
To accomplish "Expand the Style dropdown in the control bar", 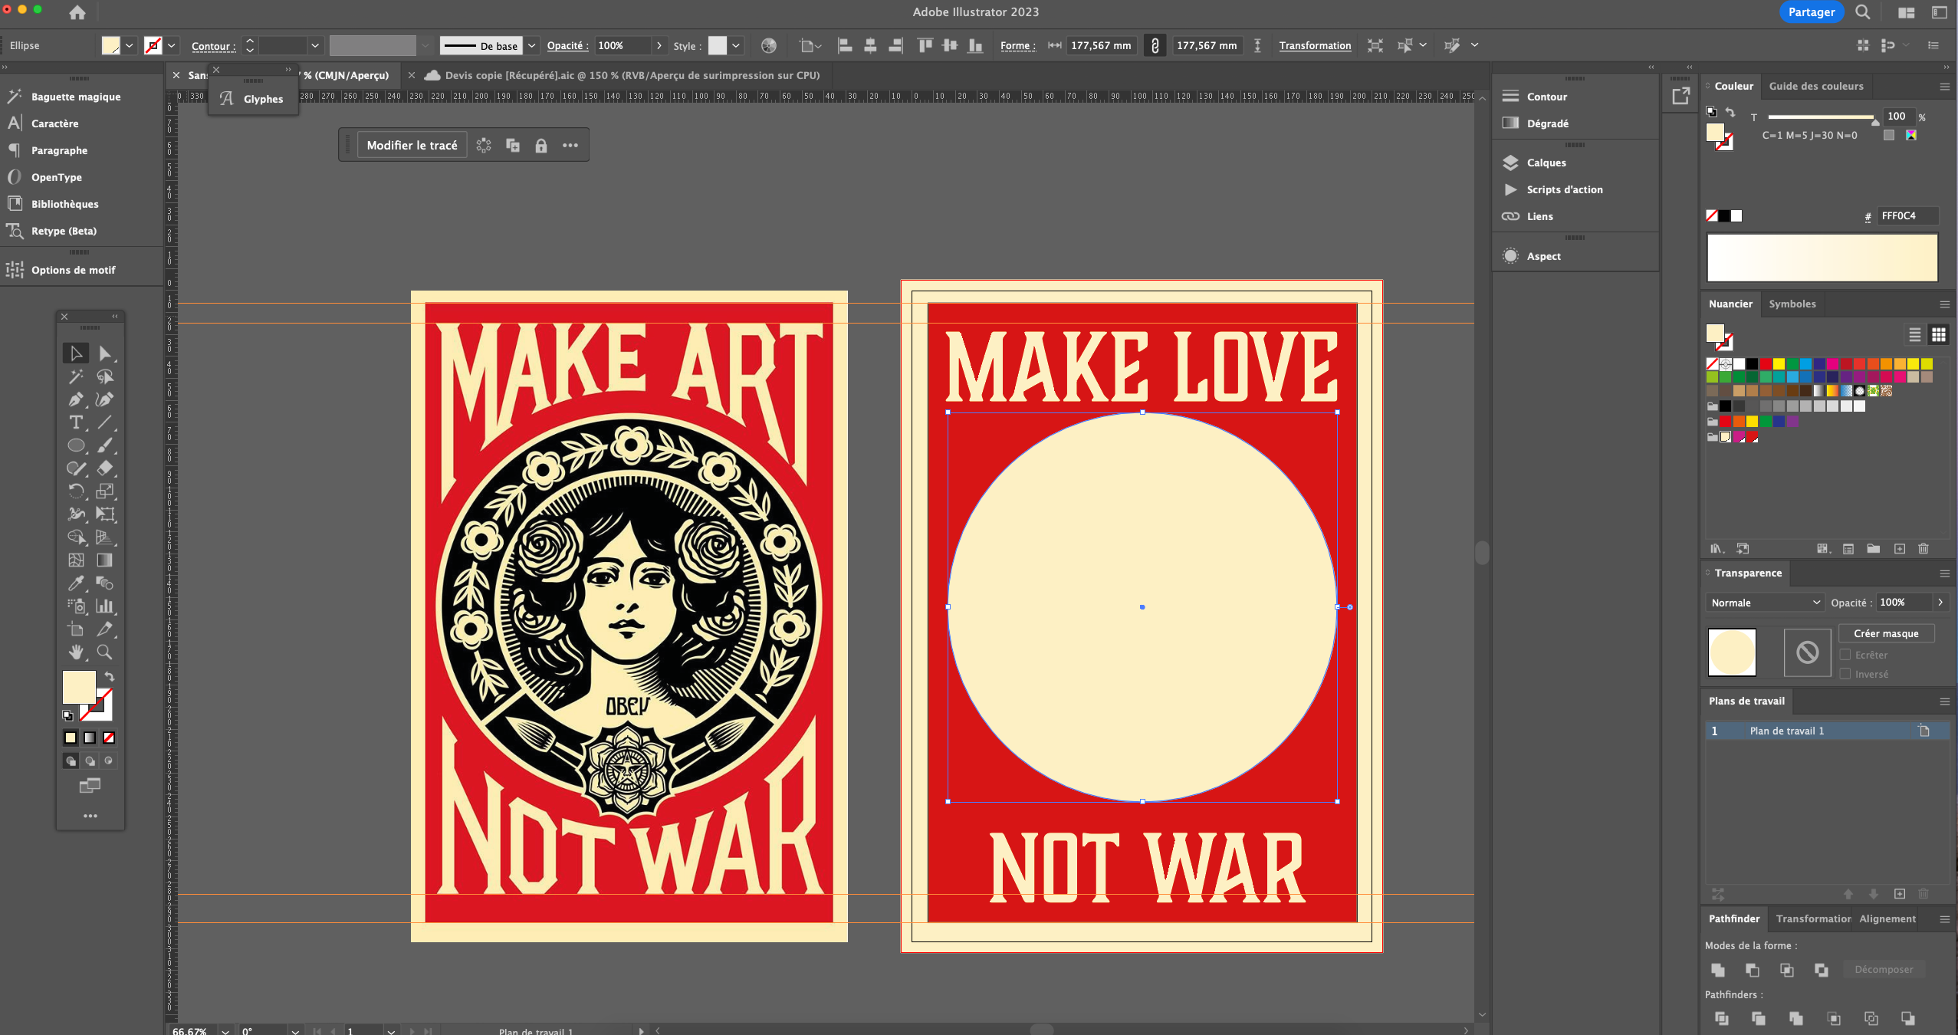I will tap(736, 46).
